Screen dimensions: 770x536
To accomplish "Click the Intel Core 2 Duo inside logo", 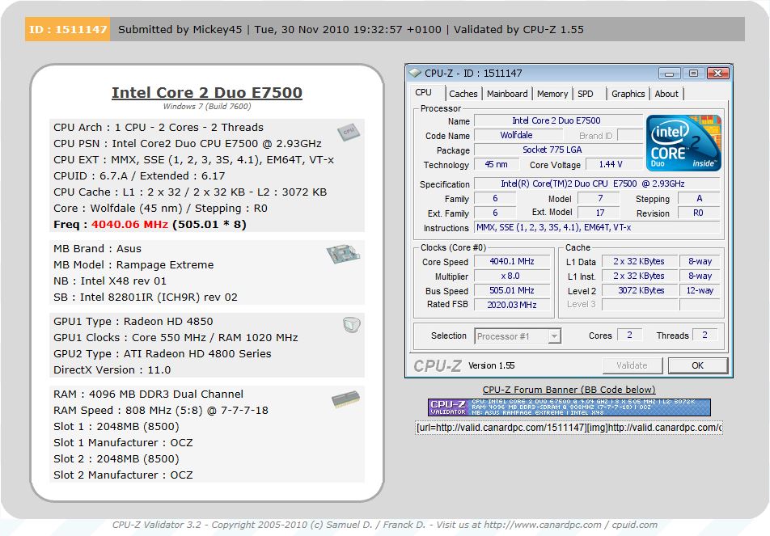I will pyautogui.click(x=683, y=143).
